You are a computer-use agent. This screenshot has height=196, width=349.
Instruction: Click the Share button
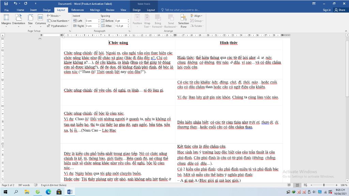pyautogui.click(x=340, y=10)
